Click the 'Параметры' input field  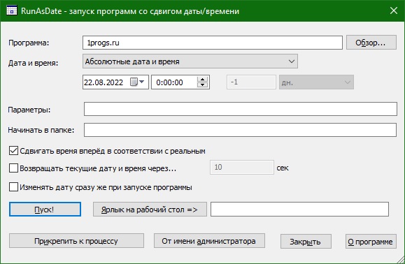point(241,109)
